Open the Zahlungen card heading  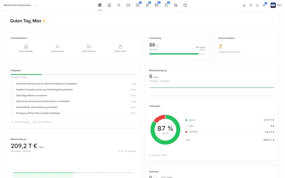[155, 106]
